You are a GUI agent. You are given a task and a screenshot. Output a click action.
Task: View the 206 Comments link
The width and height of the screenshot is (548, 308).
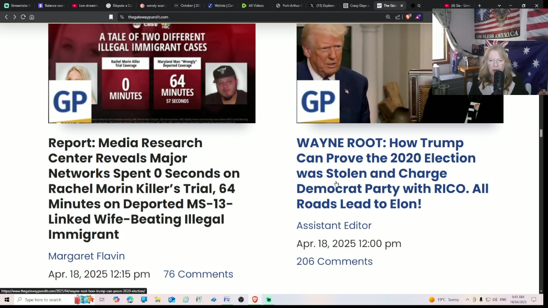point(334,261)
